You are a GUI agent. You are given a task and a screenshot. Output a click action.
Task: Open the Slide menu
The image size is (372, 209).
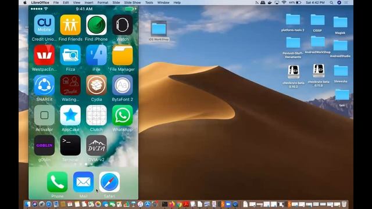(116, 2)
